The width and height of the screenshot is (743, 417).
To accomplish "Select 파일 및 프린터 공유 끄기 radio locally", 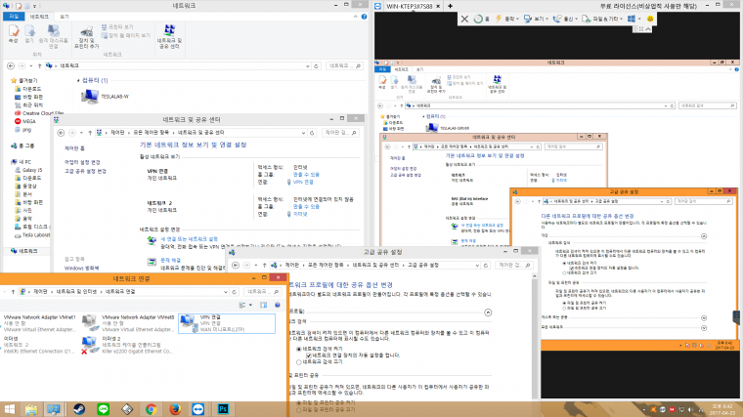I will pyautogui.click(x=299, y=410).
